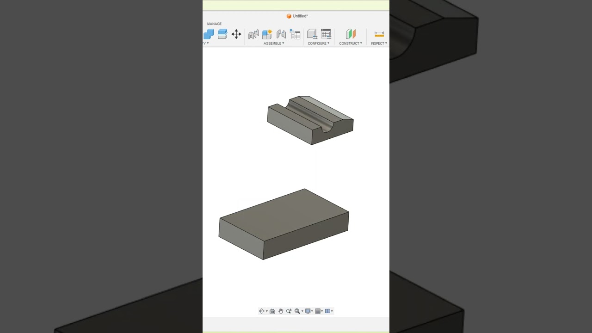Screen dimensions: 592x333
Task: Expand the CONFIGURE dropdown menu
Action: [x=319, y=43]
